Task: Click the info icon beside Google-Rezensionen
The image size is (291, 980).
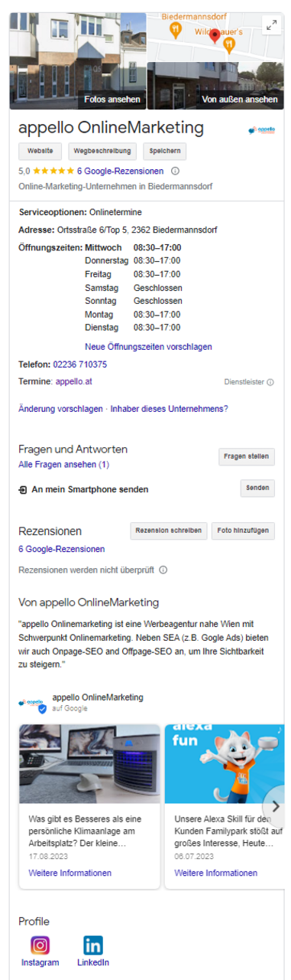Action: [x=175, y=171]
